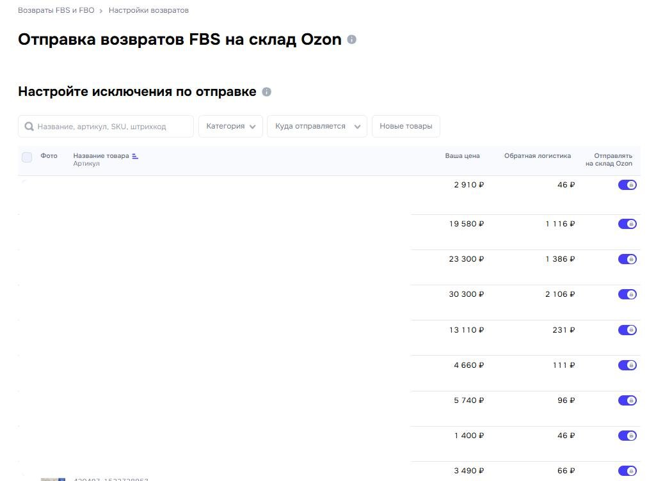Select price 1 400 ₽ cell
This screenshot has height=481, width=672.
click(469, 436)
